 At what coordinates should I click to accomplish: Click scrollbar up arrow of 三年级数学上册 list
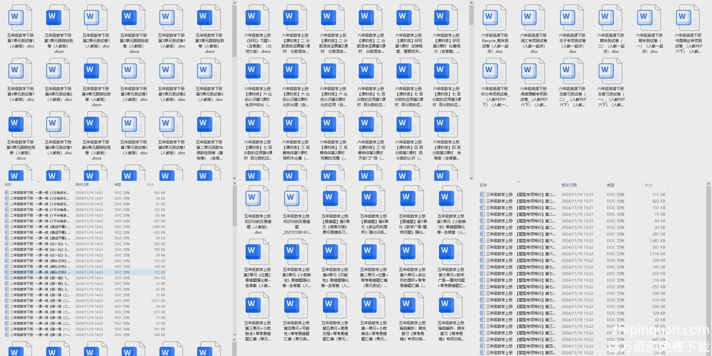pyautogui.click(x=708, y=184)
